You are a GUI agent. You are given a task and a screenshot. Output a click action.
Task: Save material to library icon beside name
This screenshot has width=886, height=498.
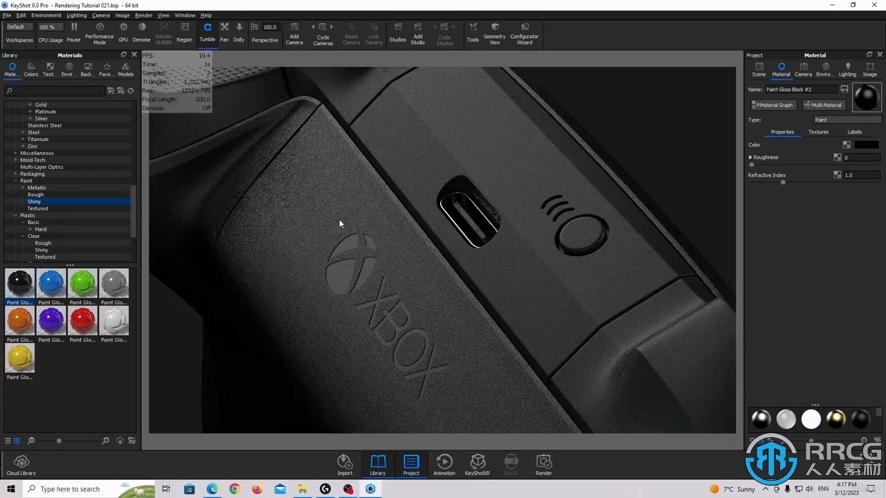coord(844,89)
